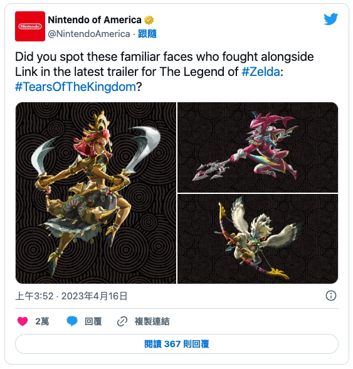Image resolution: width=353 pixels, height=369 pixels.
Task: Click the blue reply bubble icon
Action: [x=72, y=321]
